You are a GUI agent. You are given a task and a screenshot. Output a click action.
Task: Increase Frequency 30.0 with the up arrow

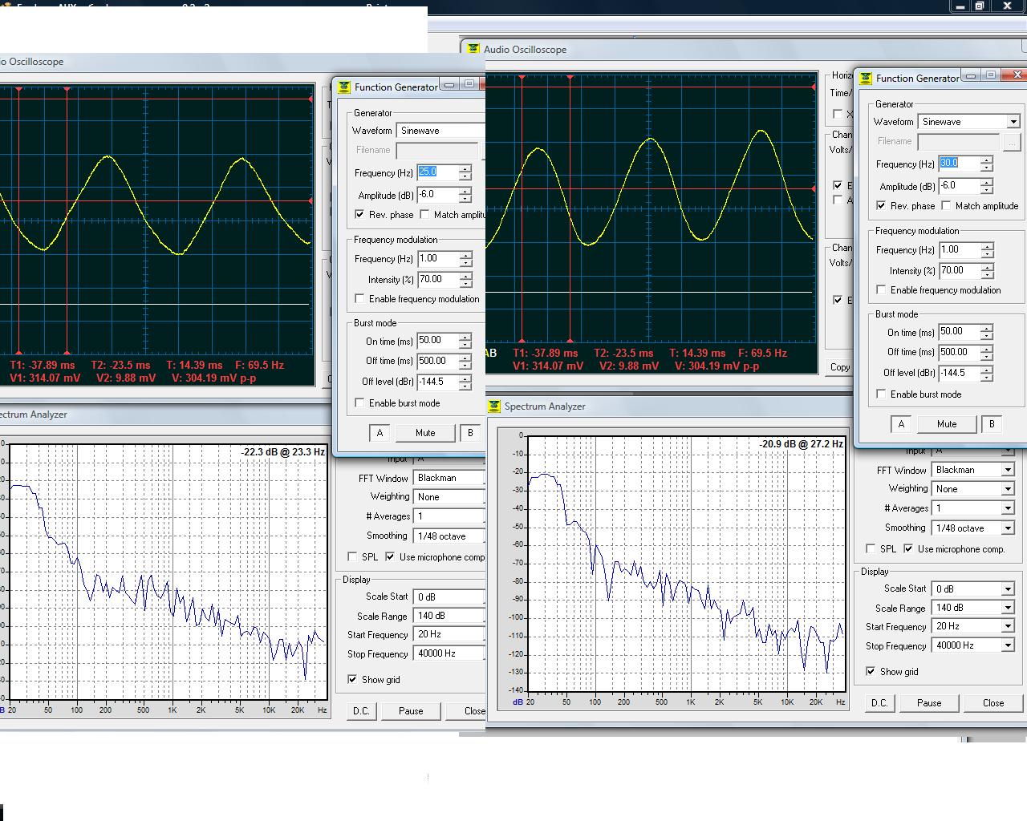987,160
